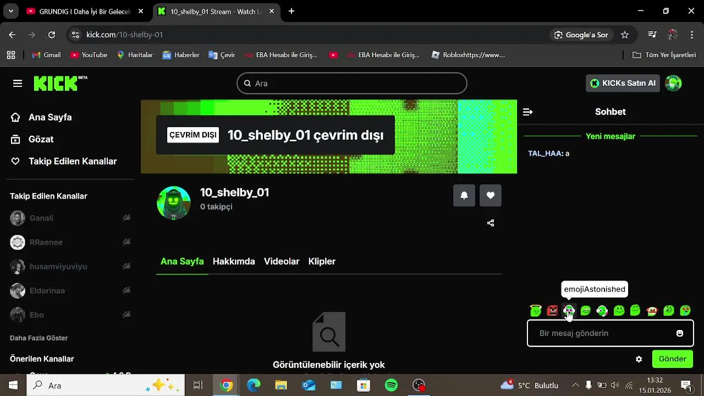Switch to the Hakkımda tab
This screenshot has width=704, height=396.
pyautogui.click(x=234, y=261)
